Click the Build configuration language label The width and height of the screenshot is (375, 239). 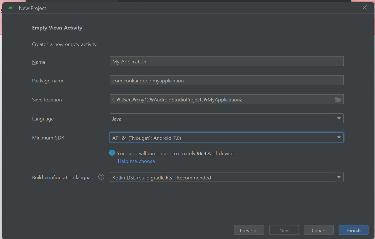[64, 178]
